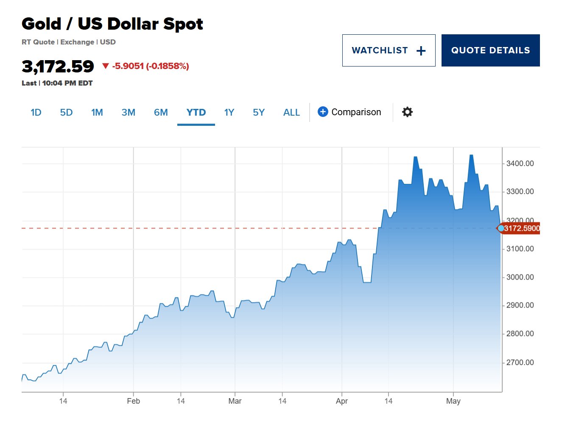The image size is (562, 424).
Task: Click the plus icon on Watchlist
Action: 421,51
